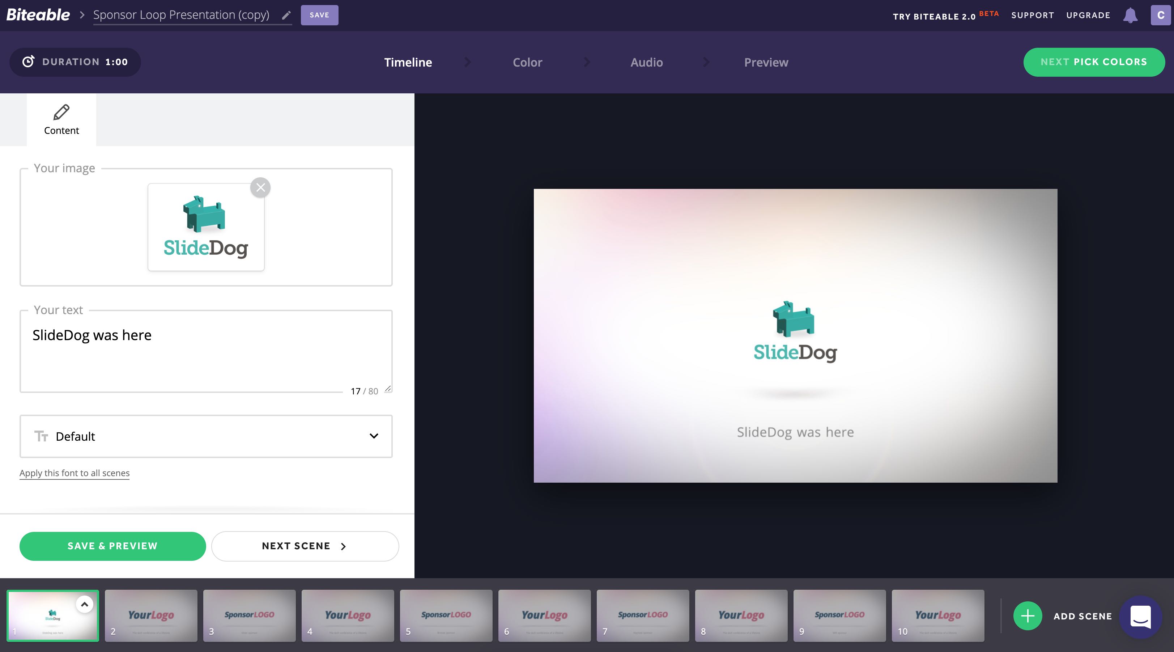1174x652 pixels.
Task: Open the Default font dropdown
Action: [374, 436]
